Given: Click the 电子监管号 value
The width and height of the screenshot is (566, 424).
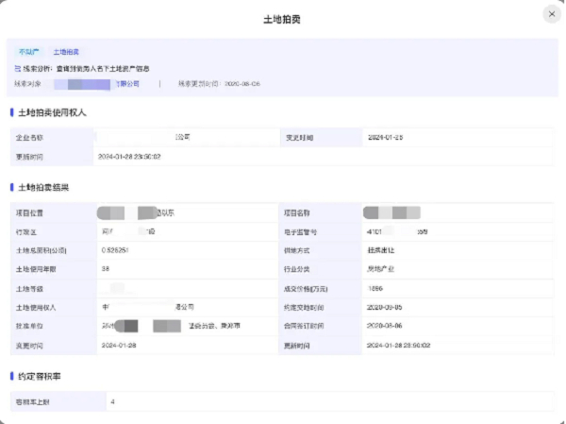Looking at the screenshot, I should (x=396, y=231).
